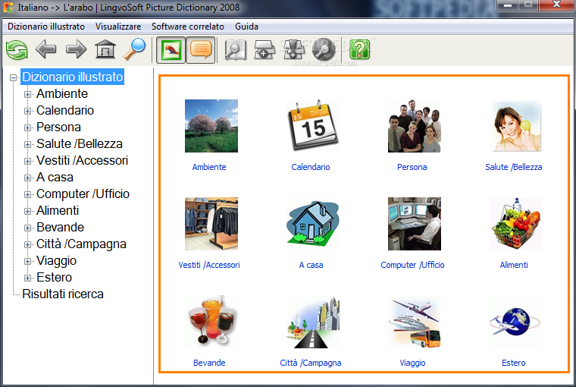
Task: Expand the Estero tree node
Action: tap(27, 278)
